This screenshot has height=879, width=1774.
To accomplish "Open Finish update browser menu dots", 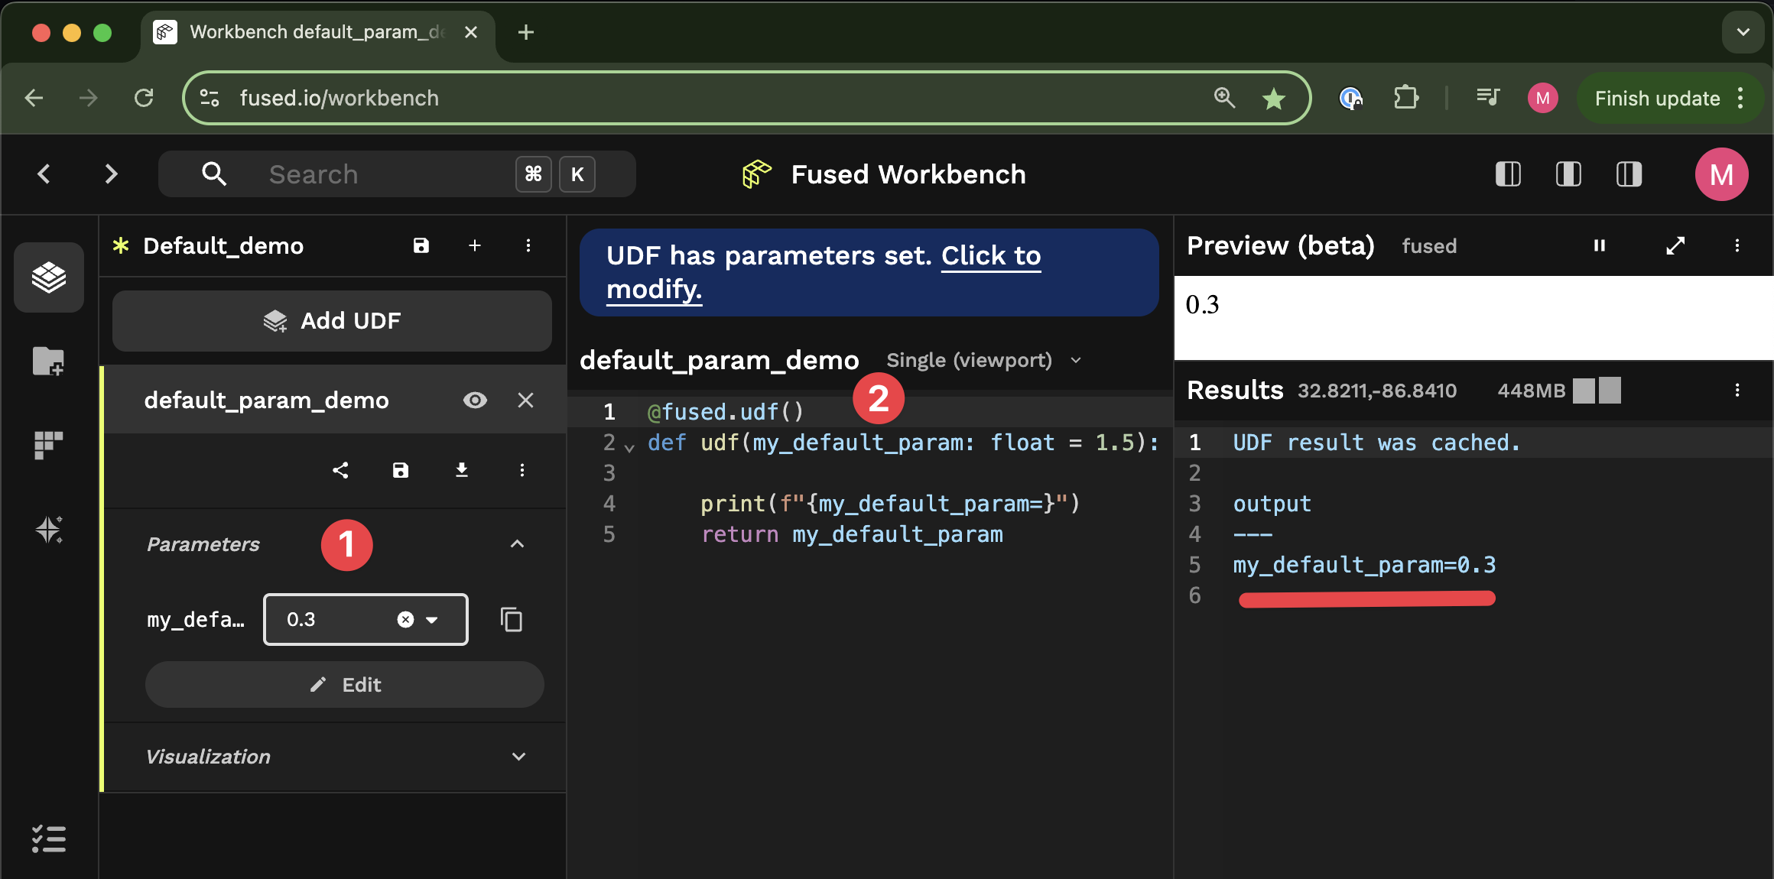I will pos(1740,98).
